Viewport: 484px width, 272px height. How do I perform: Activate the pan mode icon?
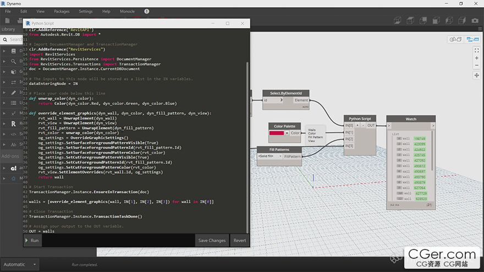pos(477,75)
